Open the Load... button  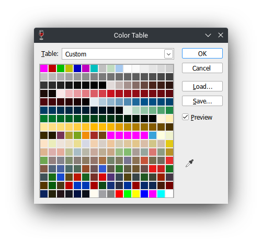pos(202,86)
